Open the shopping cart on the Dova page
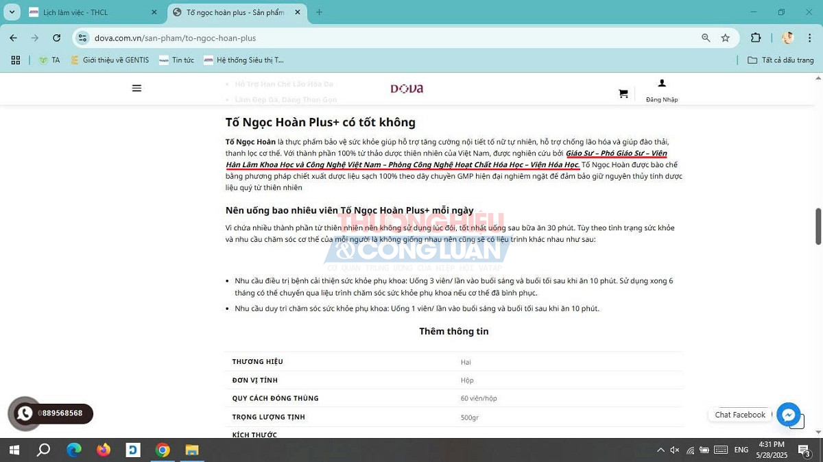The width and height of the screenshot is (823, 462). [623, 93]
